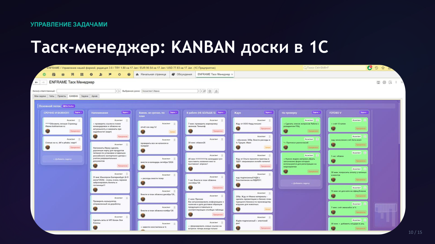Click '+ Добавить задачу' in the На проверку column
435x244 pixels.
[300, 183]
